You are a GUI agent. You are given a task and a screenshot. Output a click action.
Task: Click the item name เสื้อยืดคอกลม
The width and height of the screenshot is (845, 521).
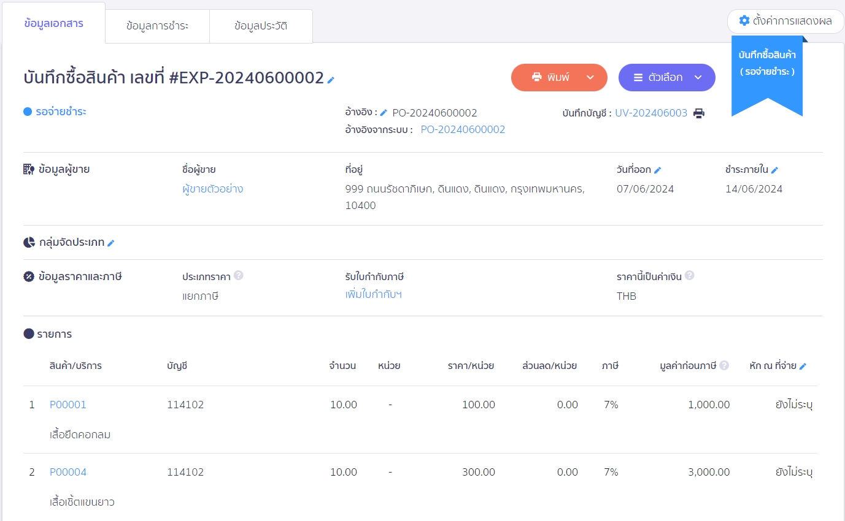pyautogui.click(x=80, y=435)
